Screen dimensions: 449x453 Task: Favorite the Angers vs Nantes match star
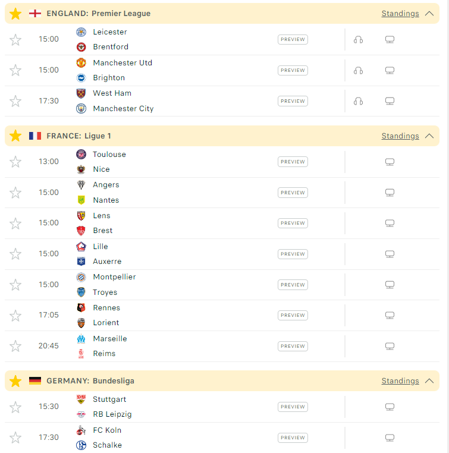(x=15, y=193)
